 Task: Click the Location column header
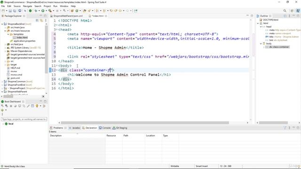click(153, 136)
